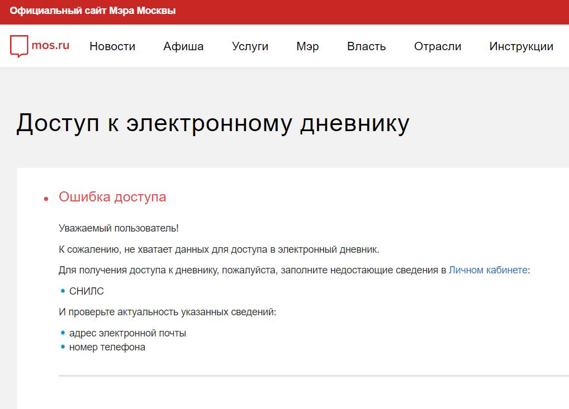Click the mos.ru site name text
Screen dimensions: 569x409
click(51, 46)
